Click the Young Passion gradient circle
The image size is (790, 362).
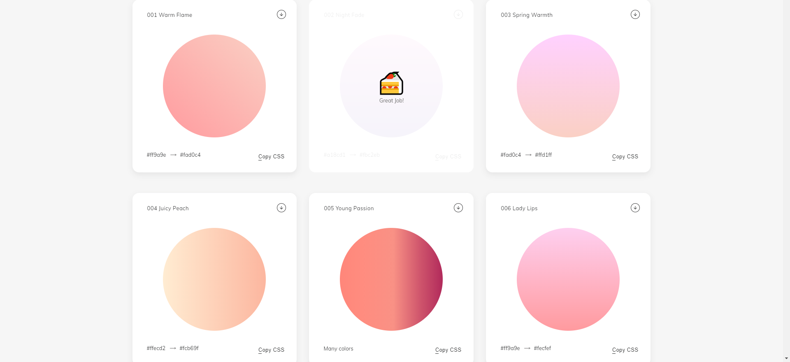point(391,279)
